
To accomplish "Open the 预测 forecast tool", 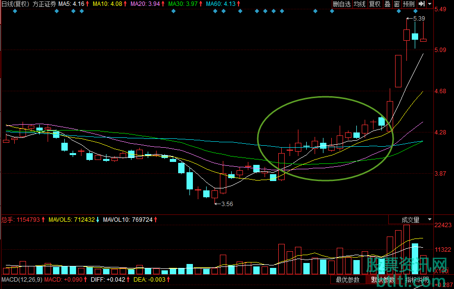I will [409, 4].
